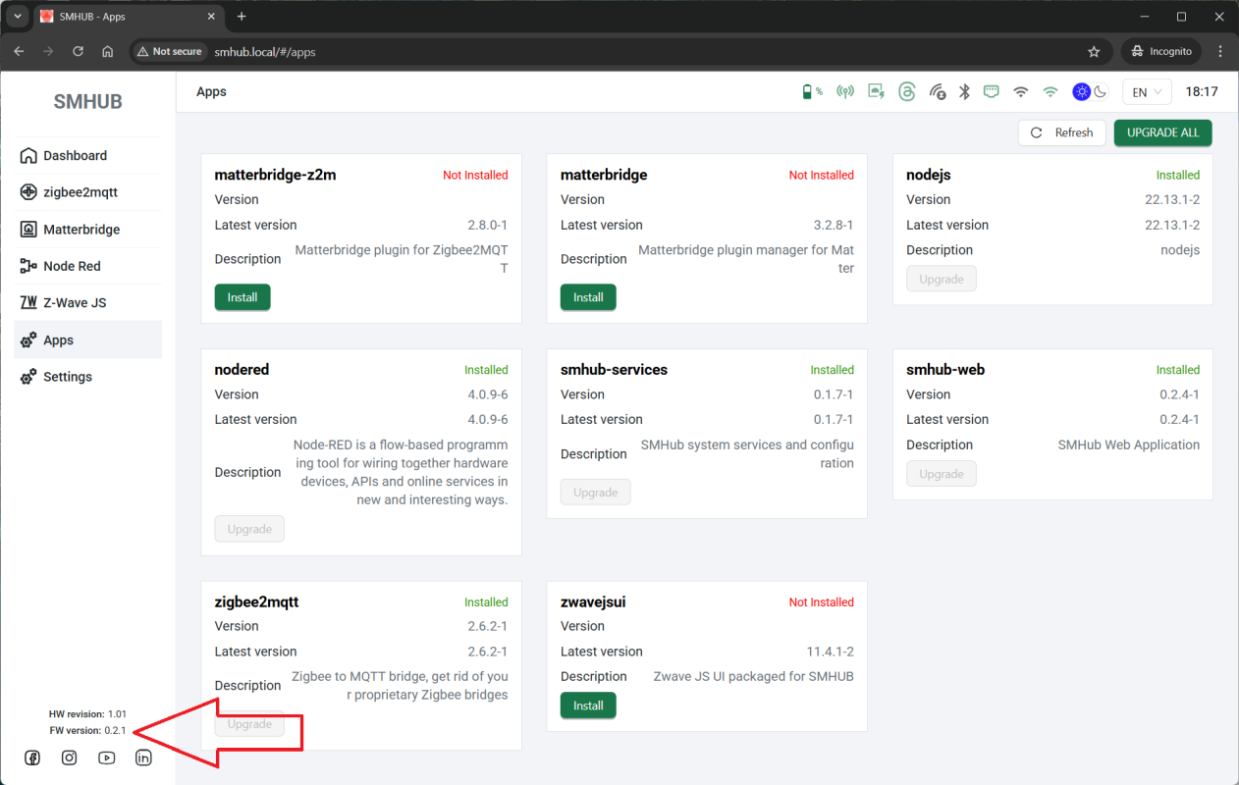Toggle the light/dark theme switch
This screenshot has height=785, width=1239.
pos(1090,91)
